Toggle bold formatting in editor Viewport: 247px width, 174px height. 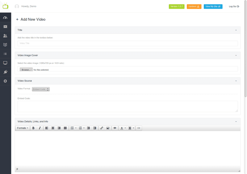click(33, 128)
